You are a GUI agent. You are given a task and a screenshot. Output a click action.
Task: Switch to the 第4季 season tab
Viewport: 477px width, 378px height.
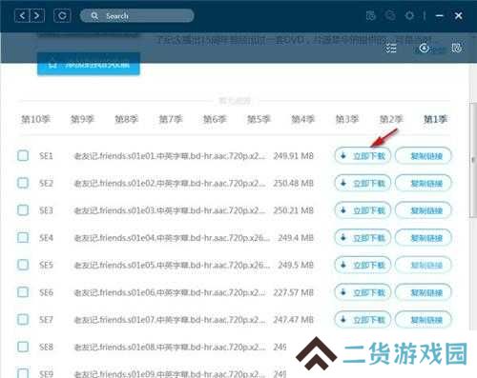(303, 119)
